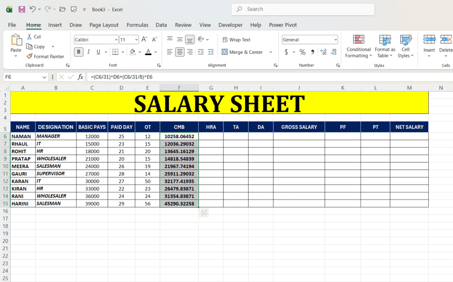Toggle Underline formatting
Viewport: 453px width, 282px height.
[x=98, y=52]
